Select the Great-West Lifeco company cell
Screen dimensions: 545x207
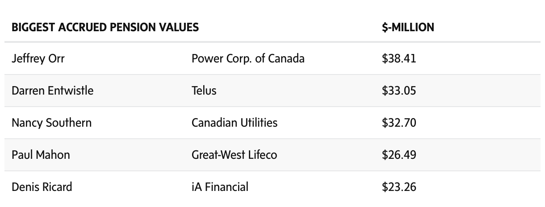coord(234,155)
